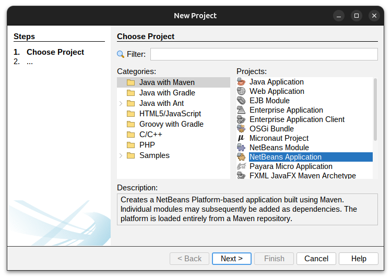This screenshot has width=391, height=279.
Task: Select the NetBeans Module puzzle icon
Action: tap(241, 148)
